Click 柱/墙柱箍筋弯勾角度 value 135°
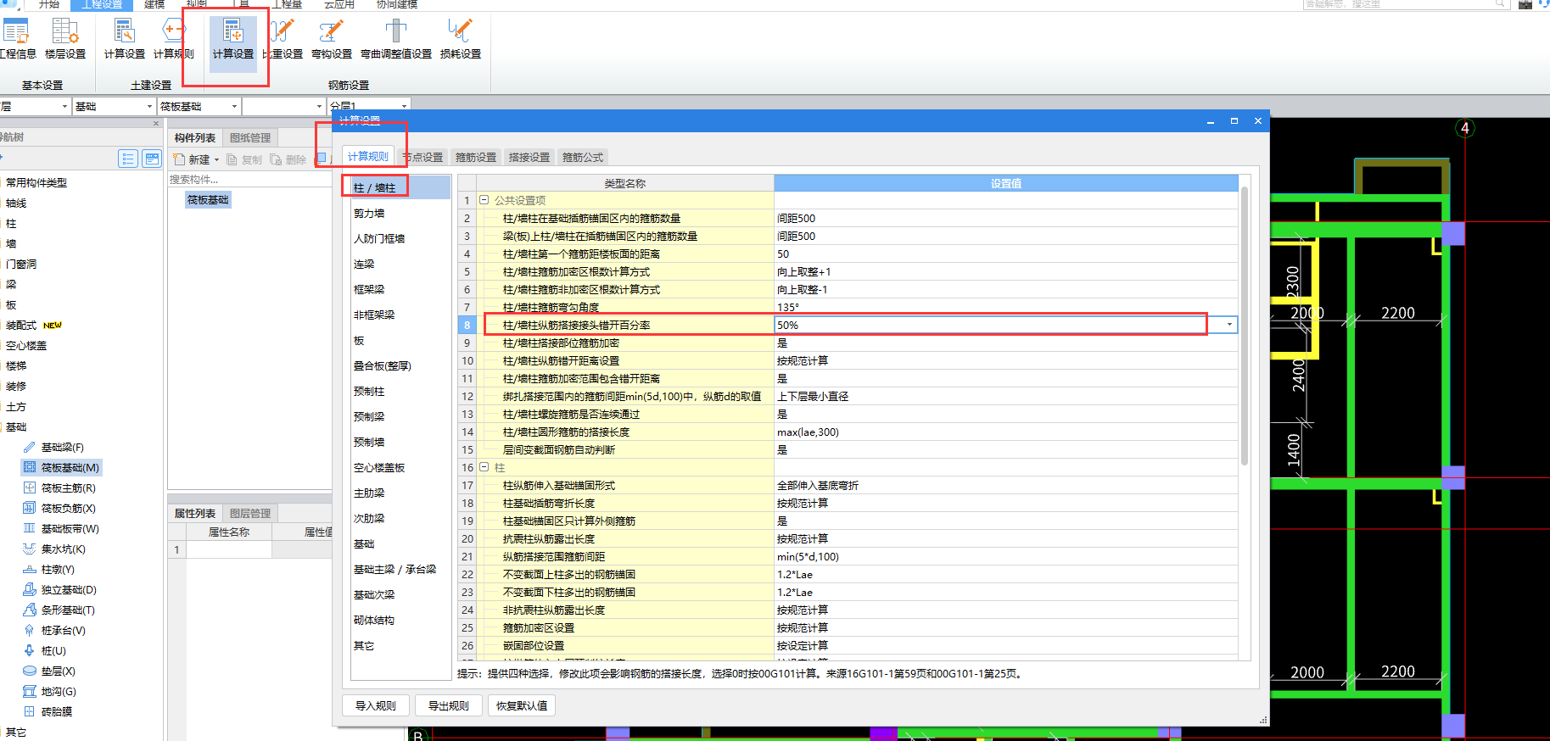This screenshot has height=741, width=1550. (1006, 307)
